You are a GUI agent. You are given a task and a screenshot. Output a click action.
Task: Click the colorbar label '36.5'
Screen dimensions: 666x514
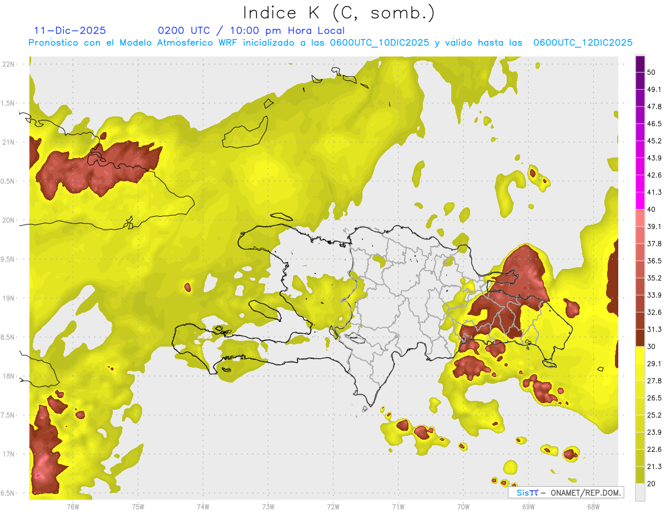[x=654, y=261]
